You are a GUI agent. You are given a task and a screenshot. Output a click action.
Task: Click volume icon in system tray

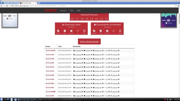(x=170, y=100)
